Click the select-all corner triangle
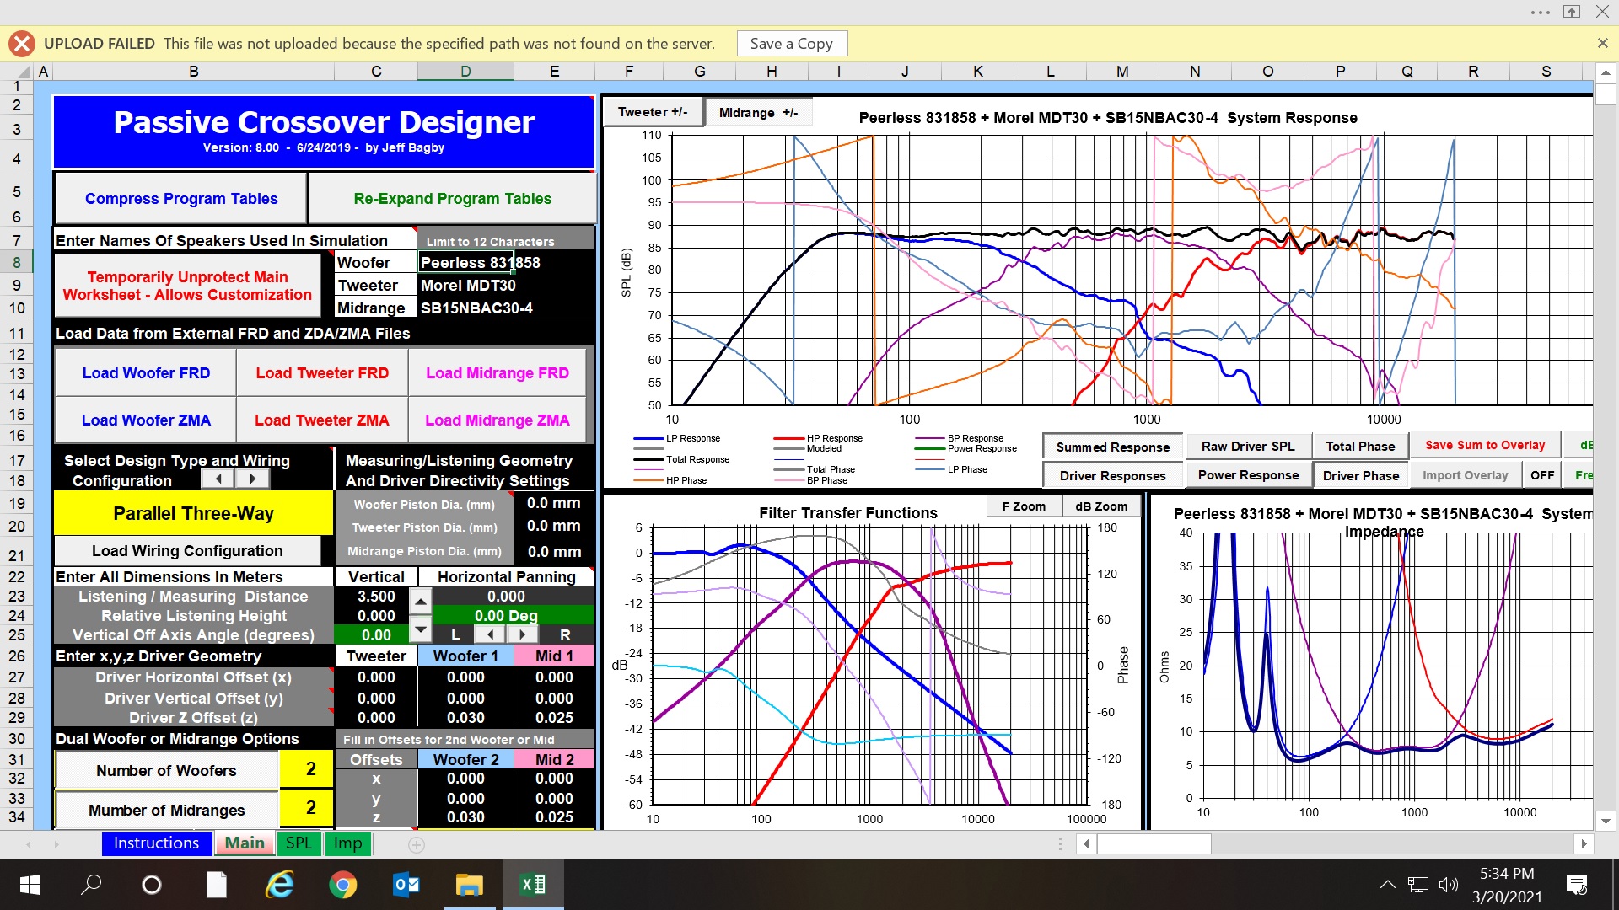 click(x=24, y=72)
